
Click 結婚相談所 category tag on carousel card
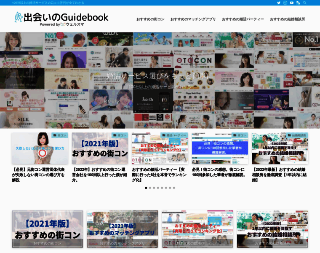(x=297, y=135)
